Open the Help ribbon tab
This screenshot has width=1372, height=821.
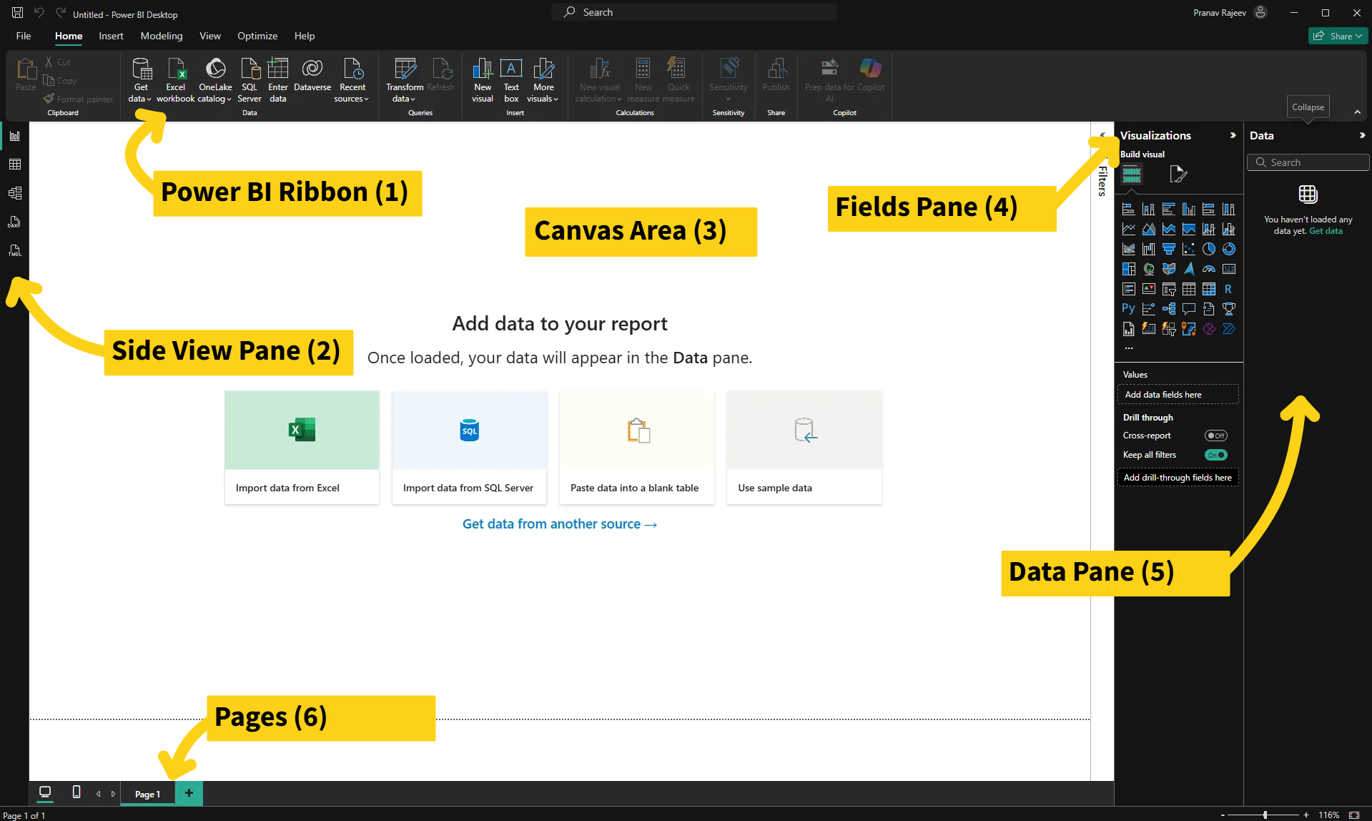click(x=305, y=36)
